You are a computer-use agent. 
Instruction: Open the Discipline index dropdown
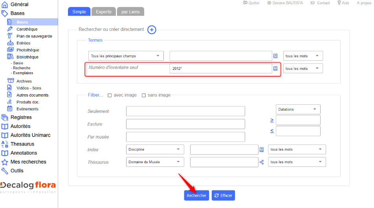click(155, 150)
